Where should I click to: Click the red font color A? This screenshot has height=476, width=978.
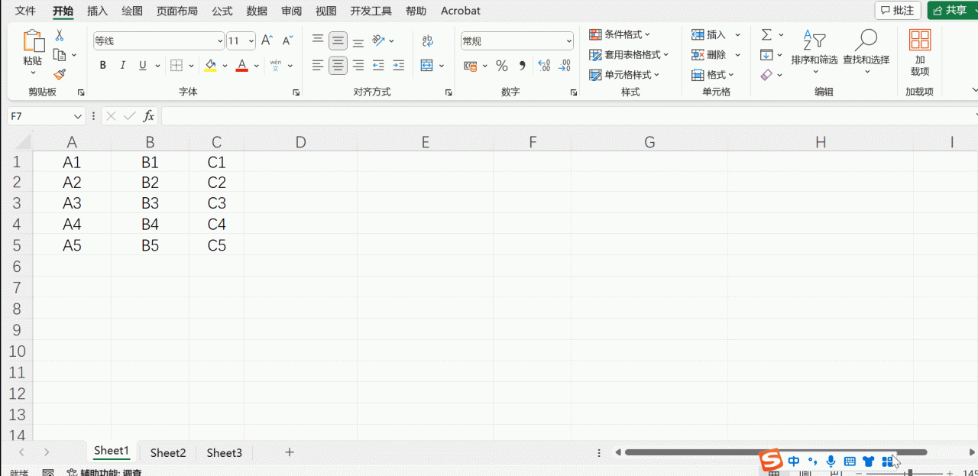(242, 66)
